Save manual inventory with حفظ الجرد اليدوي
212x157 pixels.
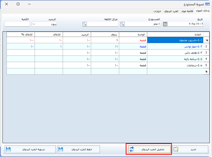[79, 149]
